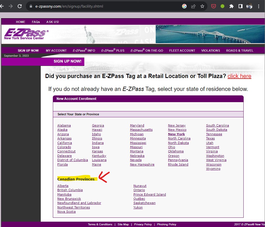Select Yukon province link
Screen dimensions: 265x227
click(x=138, y=207)
